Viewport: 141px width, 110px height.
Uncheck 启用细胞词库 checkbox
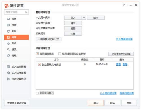tap(37, 54)
